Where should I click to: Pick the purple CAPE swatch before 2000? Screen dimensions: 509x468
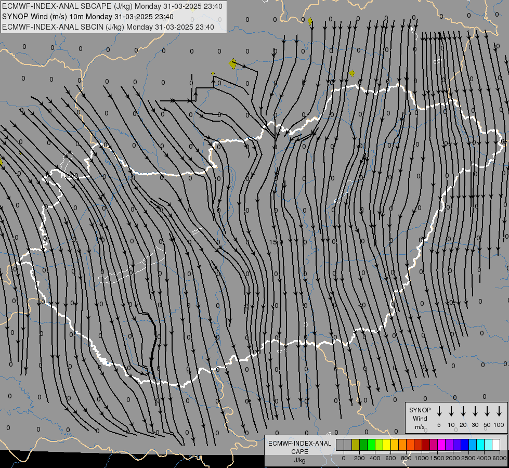[x=449, y=445]
